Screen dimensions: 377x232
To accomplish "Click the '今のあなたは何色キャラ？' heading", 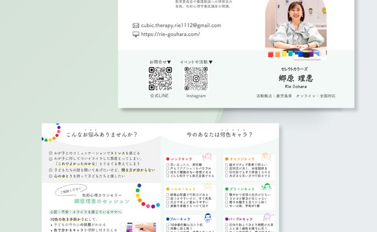I will (x=220, y=135).
